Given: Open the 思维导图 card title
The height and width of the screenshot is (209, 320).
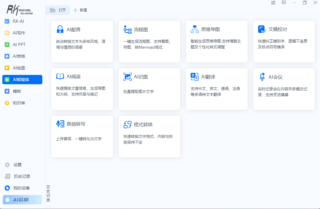Looking at the screenshot, I should 211,29.
